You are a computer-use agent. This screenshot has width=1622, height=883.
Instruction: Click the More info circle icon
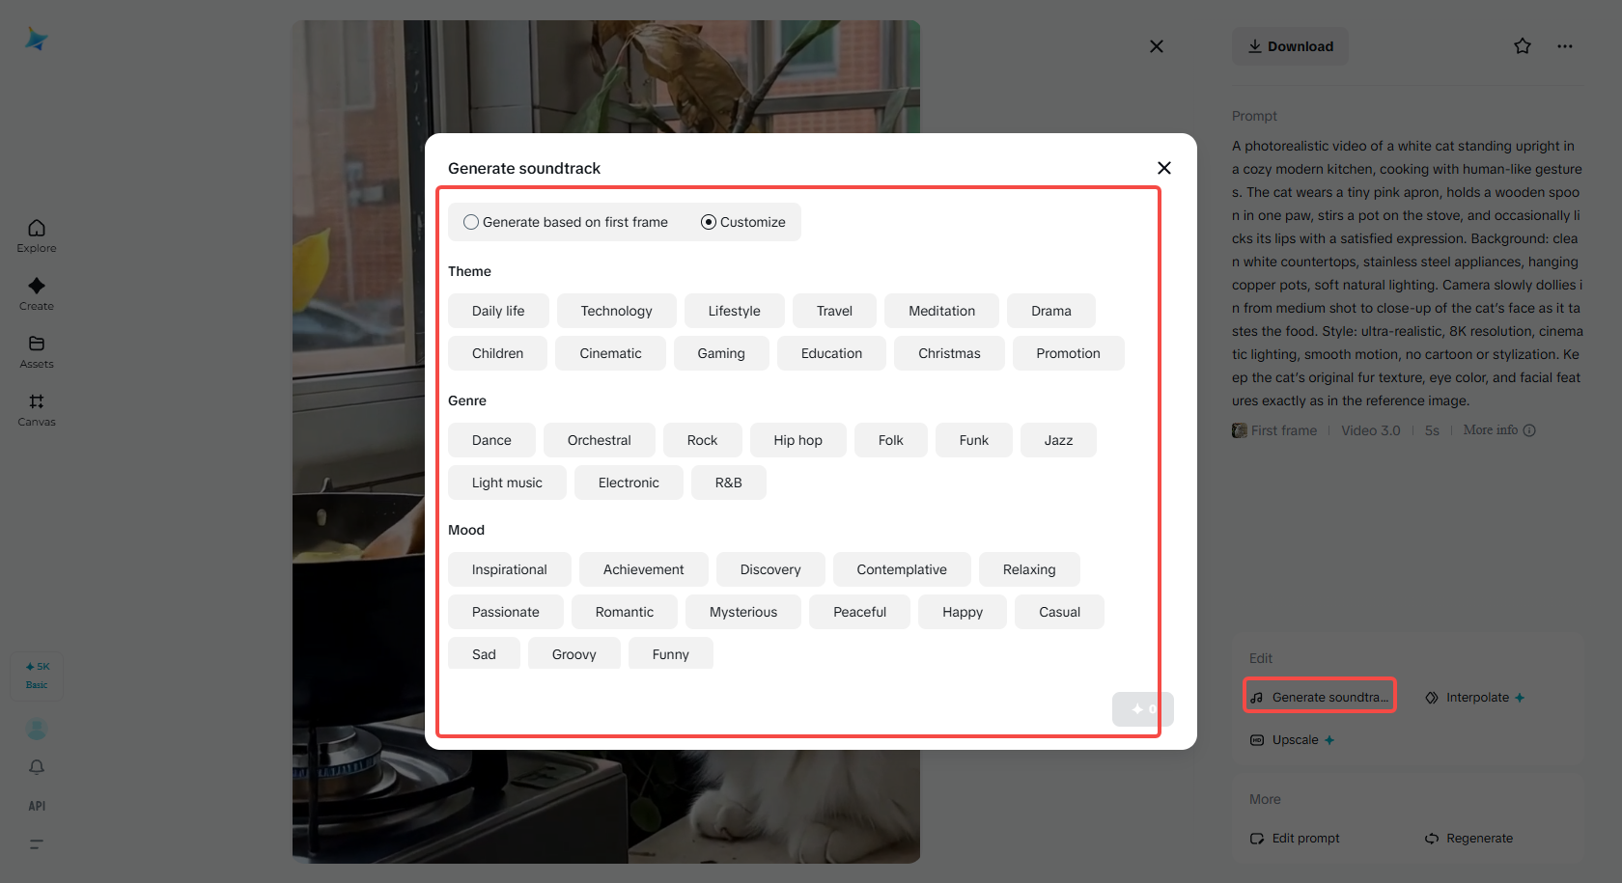[x=1529, y=430]
